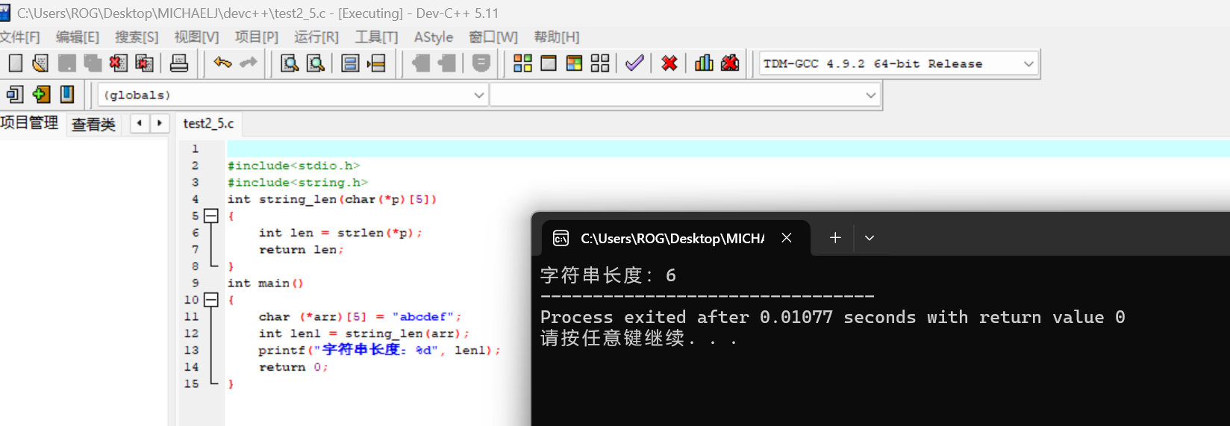Click the Redo arrow icon
1230x426 pixels.
[x=249, y=63]
